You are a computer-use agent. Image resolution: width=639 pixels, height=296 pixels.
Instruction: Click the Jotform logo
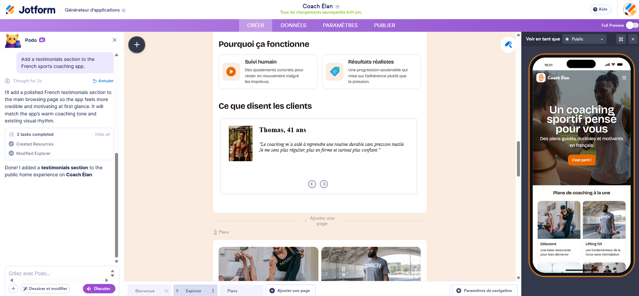coord(30,10)
